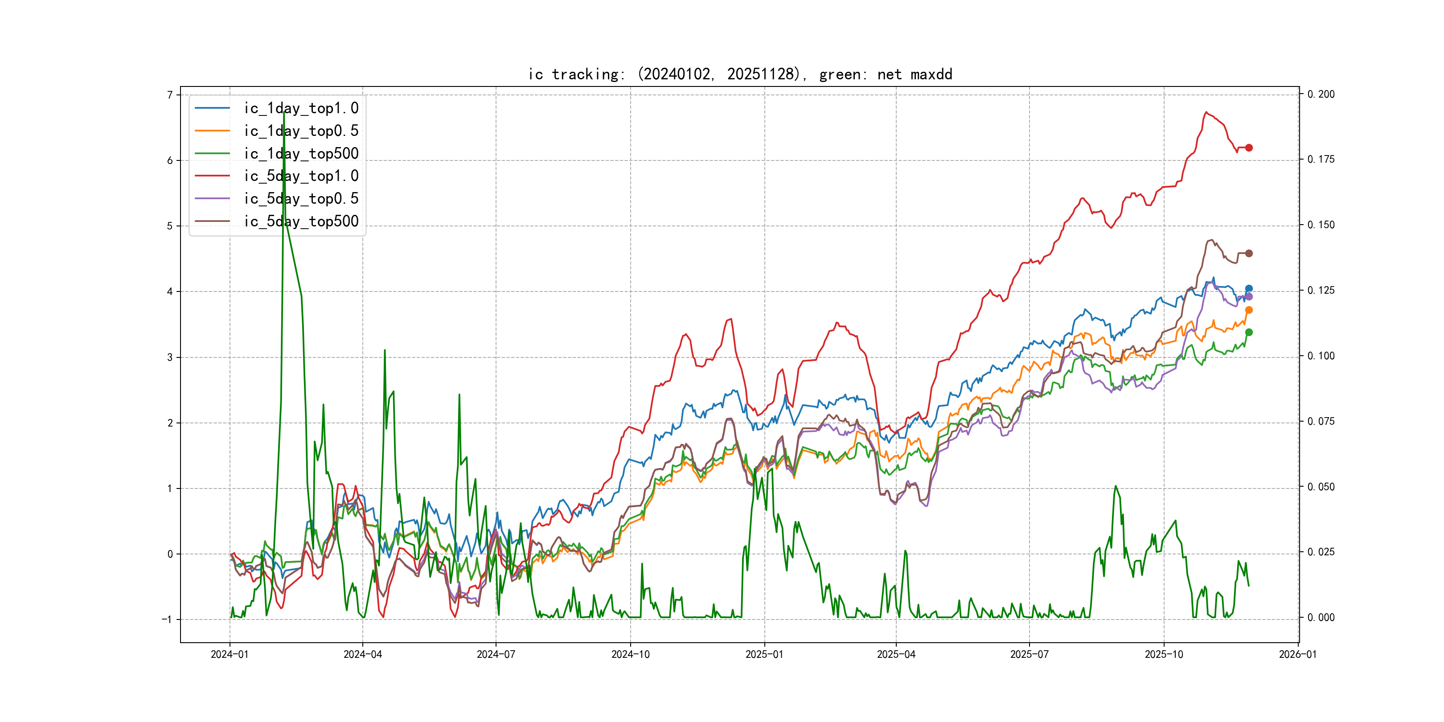Click the blue legend line sample
Image resolution: width=1444 pixels, height=722 pixels.
point(213,108)
